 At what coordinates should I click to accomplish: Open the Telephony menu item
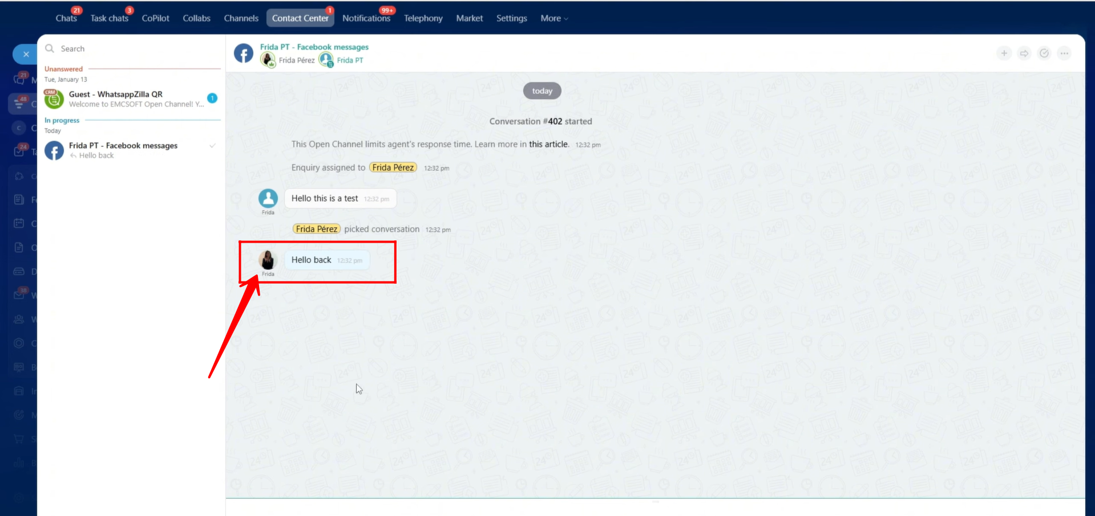pyautogui.click(x=423, y=18)
